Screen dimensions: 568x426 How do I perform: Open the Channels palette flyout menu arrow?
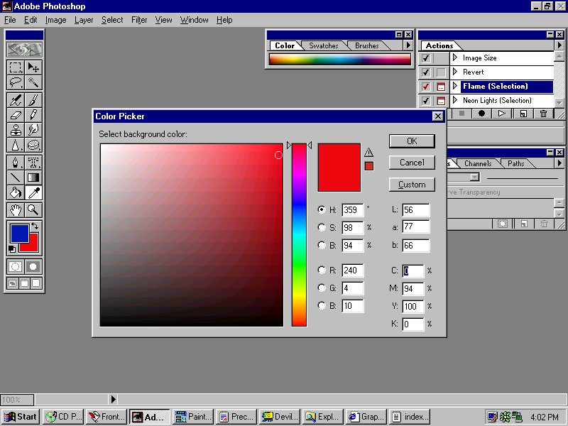[x=559, y=163]
